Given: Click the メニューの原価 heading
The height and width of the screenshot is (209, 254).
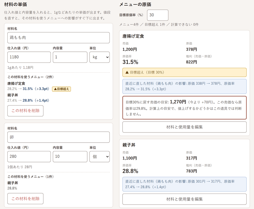Looking at the screenshot, I should pyautogui.click(x=135, y=5).
